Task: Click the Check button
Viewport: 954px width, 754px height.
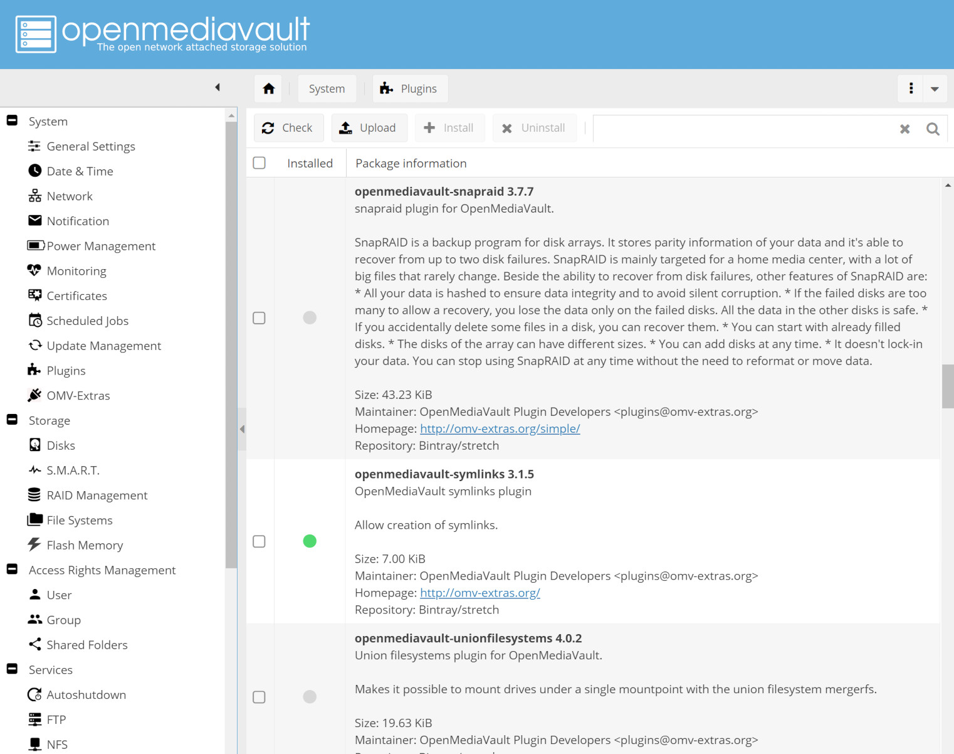Action: 288,128
